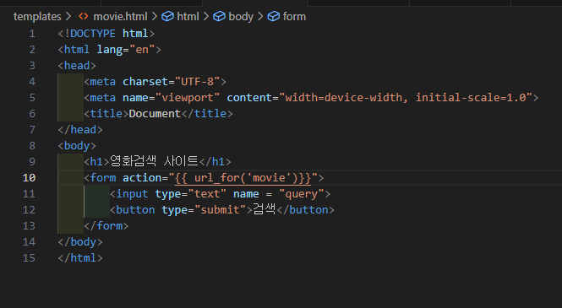Open the templates folder breadcrumb

(x=37, y=17)
